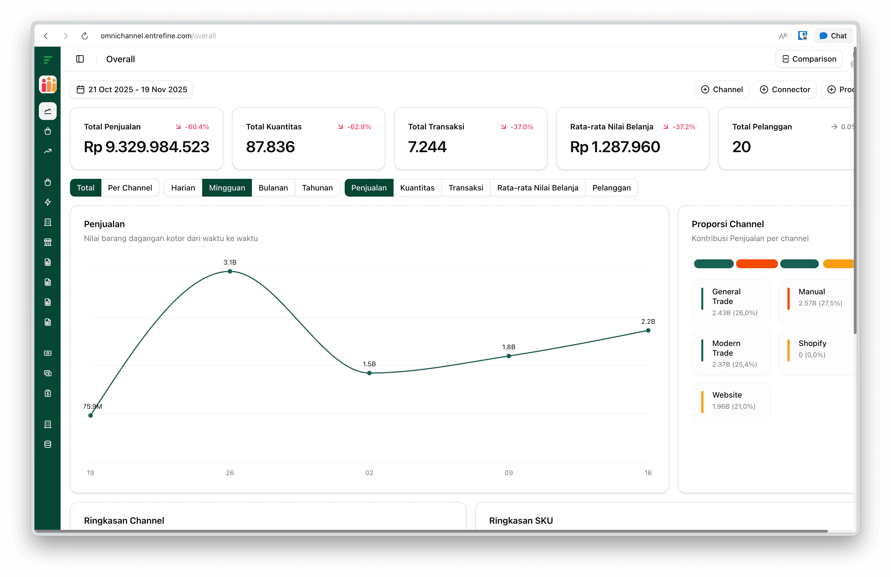Open the date range picker 21 Oct - 19 Nov
891x577 pixels.
click(131, 89)
